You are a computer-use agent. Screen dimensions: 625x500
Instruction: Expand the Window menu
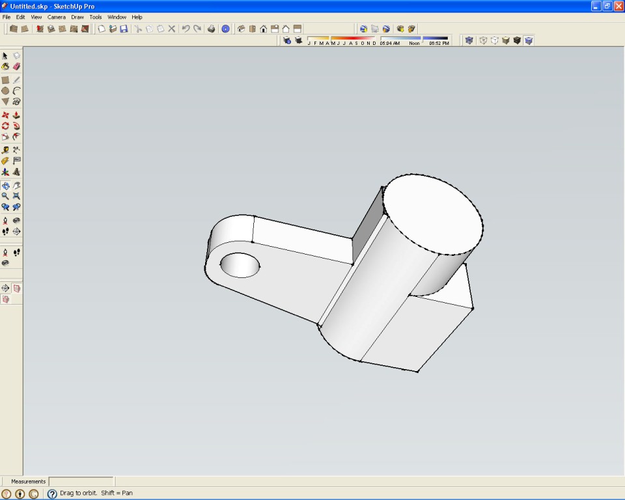point(117,17)
